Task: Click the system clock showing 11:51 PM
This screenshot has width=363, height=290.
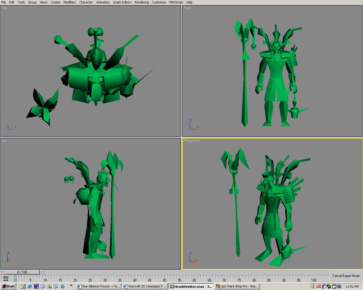Action: coord(352,287)
